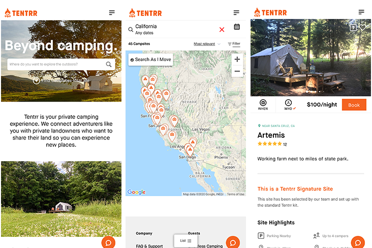
Task: Open the chat bubble on the Artemis page
Action: coord(358,242)
